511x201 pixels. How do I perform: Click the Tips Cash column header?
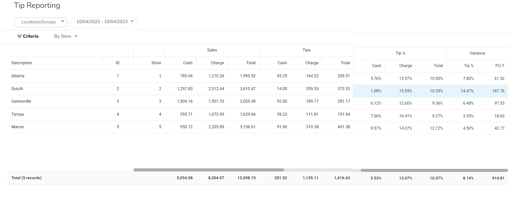click(x=282, y=63)
